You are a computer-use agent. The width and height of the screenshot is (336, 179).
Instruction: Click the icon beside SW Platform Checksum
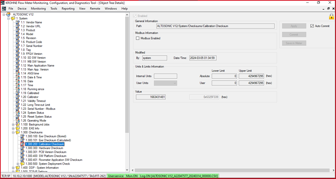click(22, 156)
